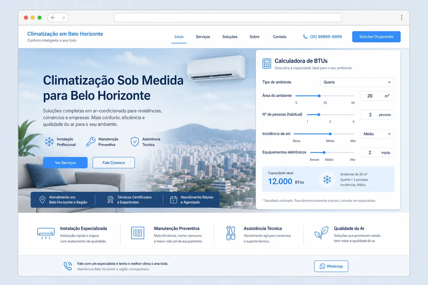
Task: Open the Soluções menu item
Action: pyautogui.click(x=230, y=37)
